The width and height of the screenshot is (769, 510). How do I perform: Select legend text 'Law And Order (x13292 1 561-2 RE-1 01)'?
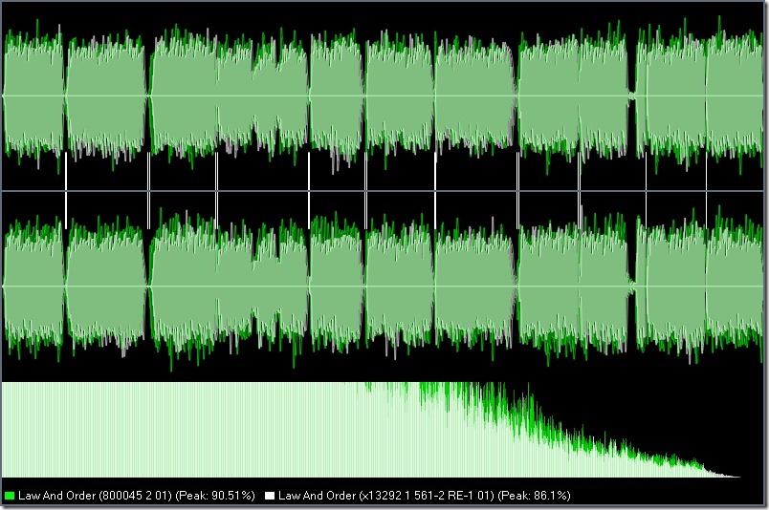tap(386, 496)
